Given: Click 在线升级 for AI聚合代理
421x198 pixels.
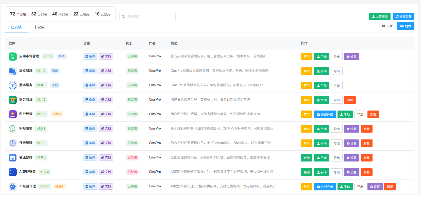Looking at the screenshot, I should (325, 187).
